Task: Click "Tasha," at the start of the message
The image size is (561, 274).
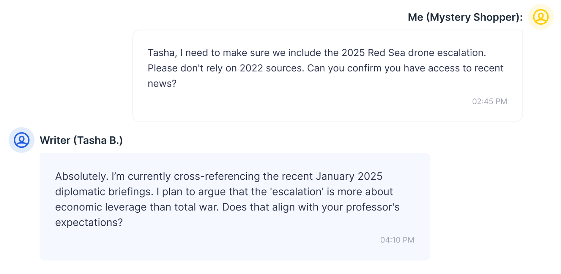Action: (x=162, y=53)
